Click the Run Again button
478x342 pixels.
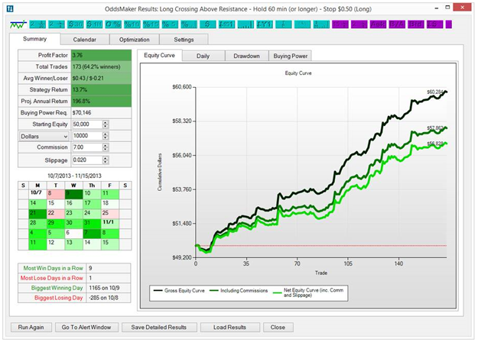(31, 327)
